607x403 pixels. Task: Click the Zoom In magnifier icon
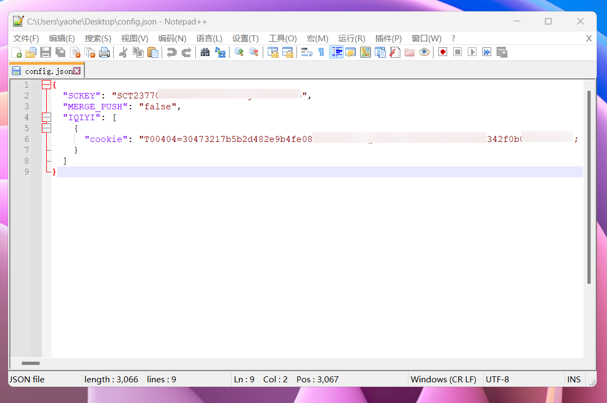pos(239,52)
